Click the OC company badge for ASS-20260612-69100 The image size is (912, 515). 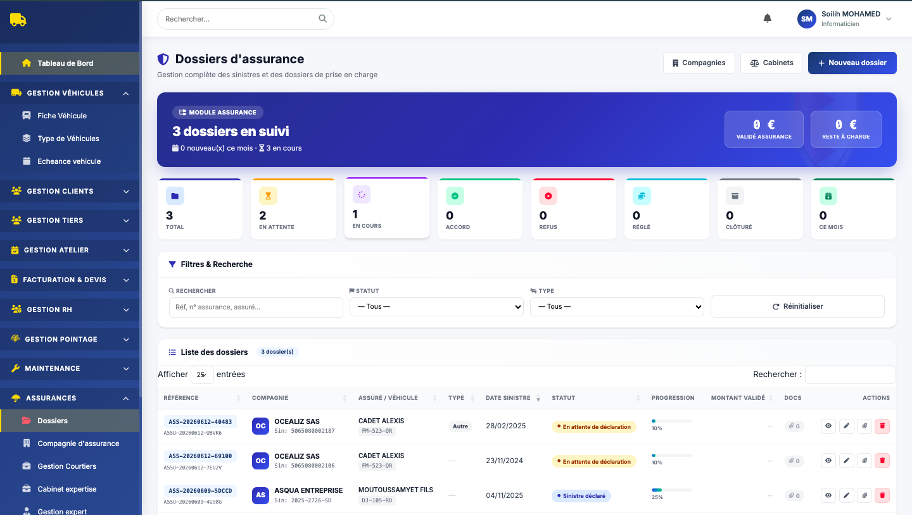pyautogui.click(x=260, y=461)
